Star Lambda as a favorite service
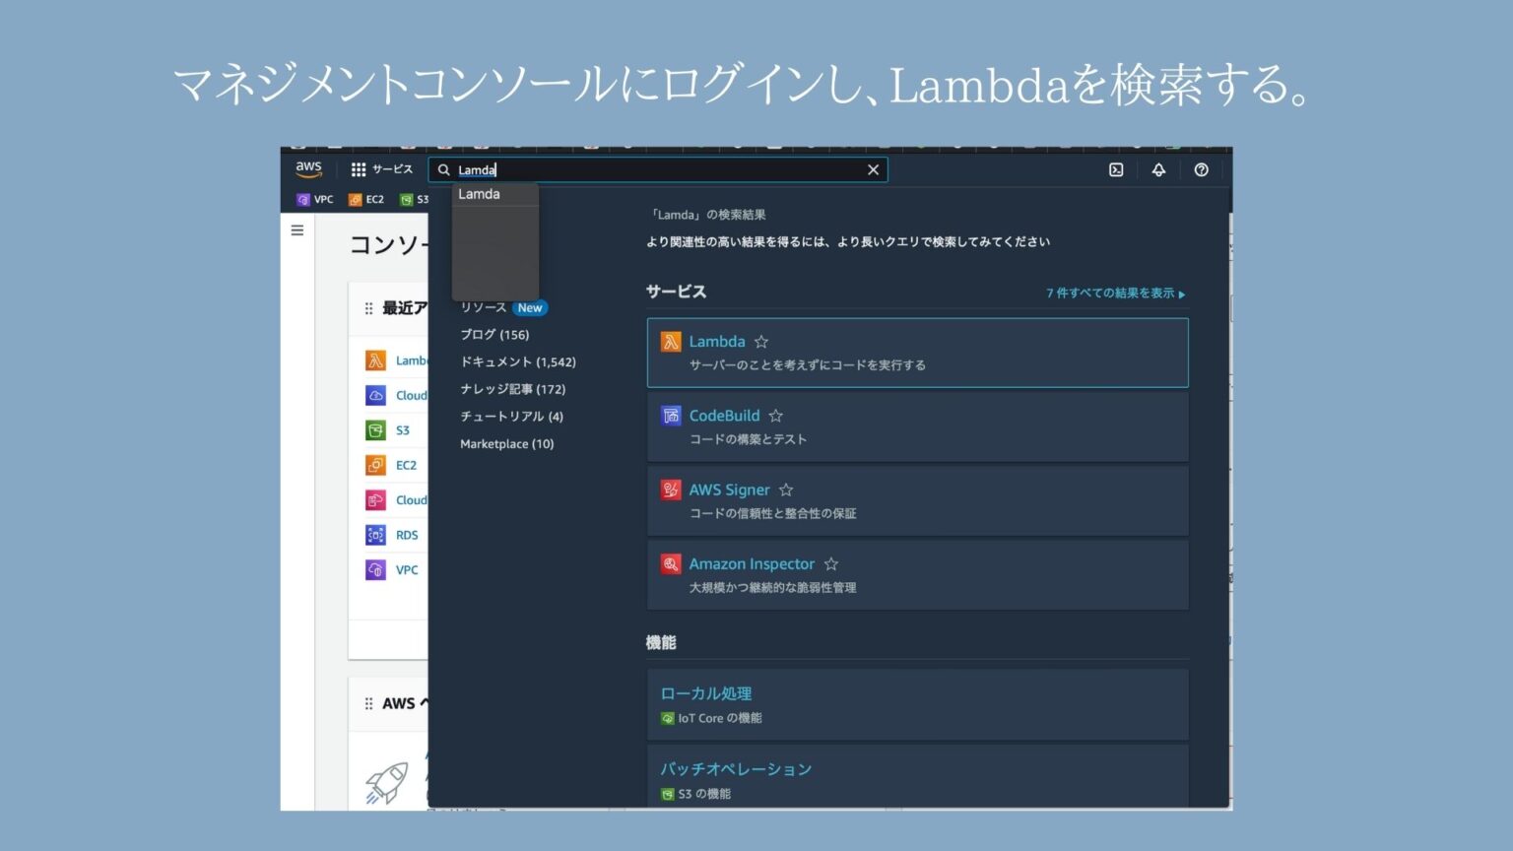 click(x=760, y=341)
